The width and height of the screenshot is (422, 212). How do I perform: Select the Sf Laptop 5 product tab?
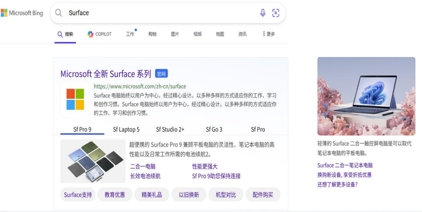point(126,129)
